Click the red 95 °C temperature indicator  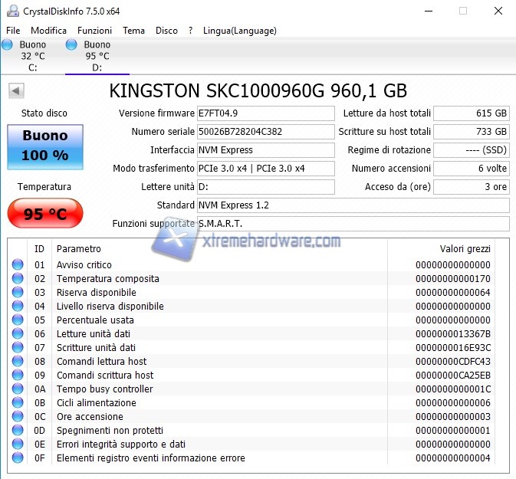pos(44,214)
